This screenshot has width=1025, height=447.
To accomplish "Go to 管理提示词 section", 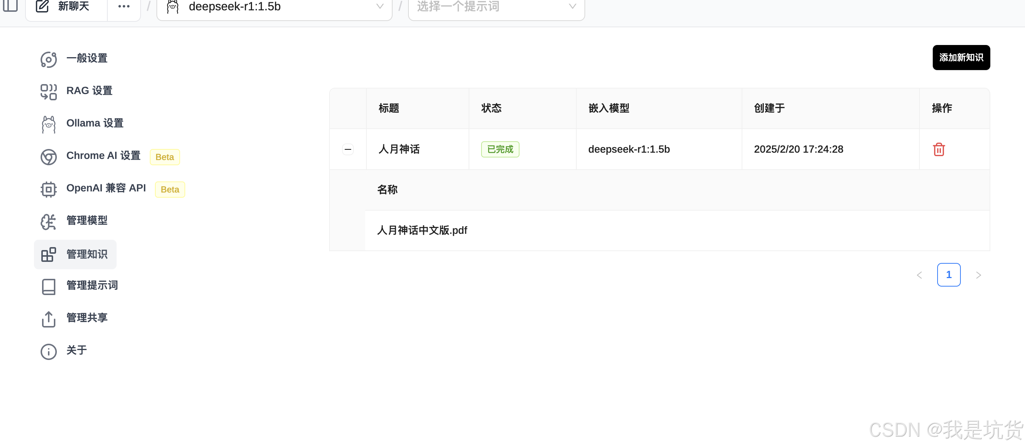I will point(92,285).
